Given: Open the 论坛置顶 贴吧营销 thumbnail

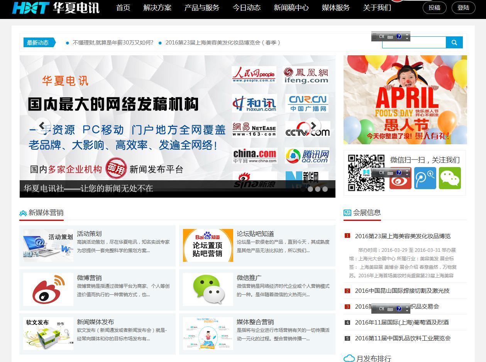Looking at the screenshot, I should point(208,246).
